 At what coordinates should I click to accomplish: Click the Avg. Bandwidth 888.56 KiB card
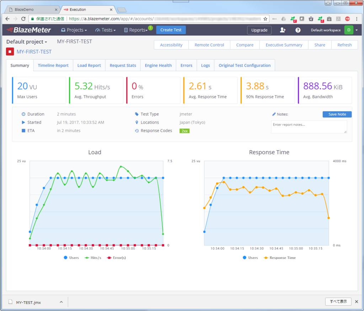325,91
